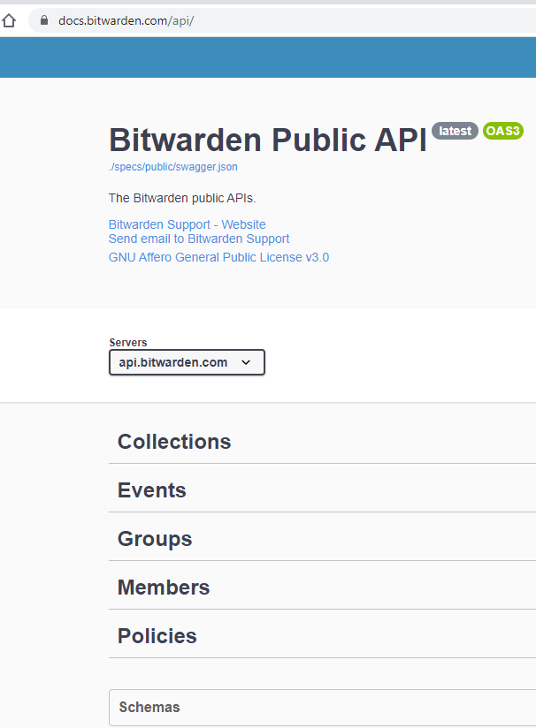Click the Bitwarden Public API heading
This screenshot has height=728, width=536.
tap(268, 140)
